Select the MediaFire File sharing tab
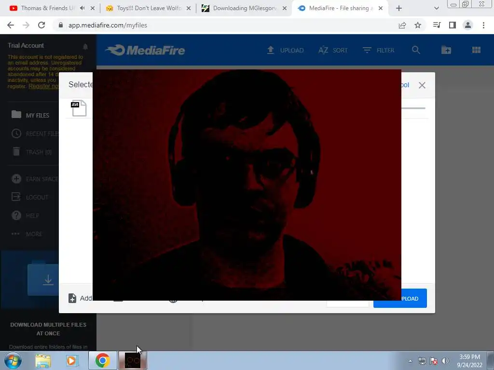The width and height of the screenshot is (494, 370). (340, 8)
